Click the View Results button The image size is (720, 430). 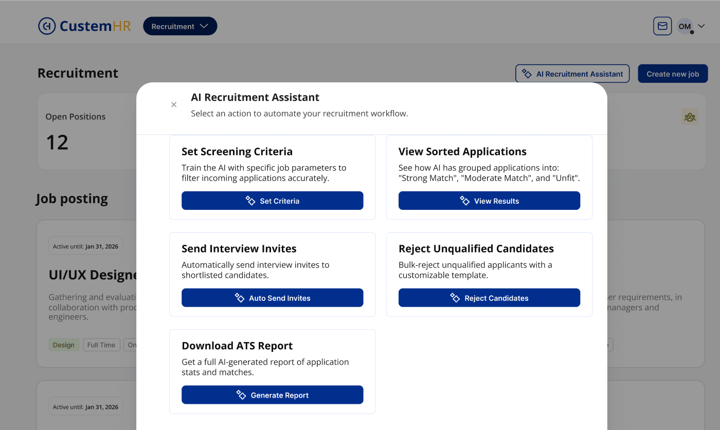pyautogui.click(x=489, y=201)
